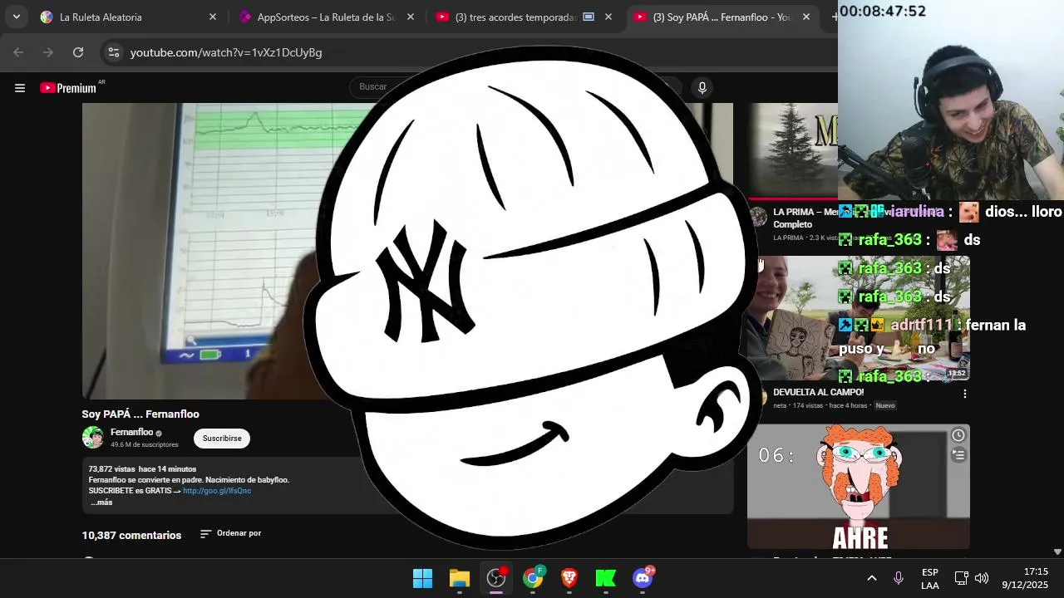Close the Soy PAPÁ Fernanfloo tab
Viewport: 1064px width, 598px height.
click(x=805, y=17)
